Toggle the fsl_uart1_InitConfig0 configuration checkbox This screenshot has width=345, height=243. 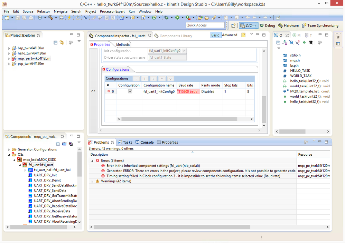(x=130, y=91)
